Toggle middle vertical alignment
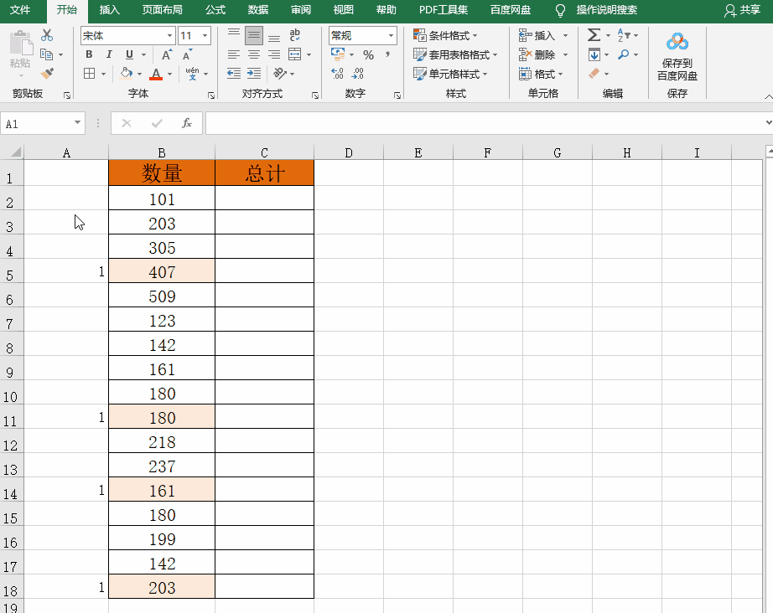 click(254, 35)
